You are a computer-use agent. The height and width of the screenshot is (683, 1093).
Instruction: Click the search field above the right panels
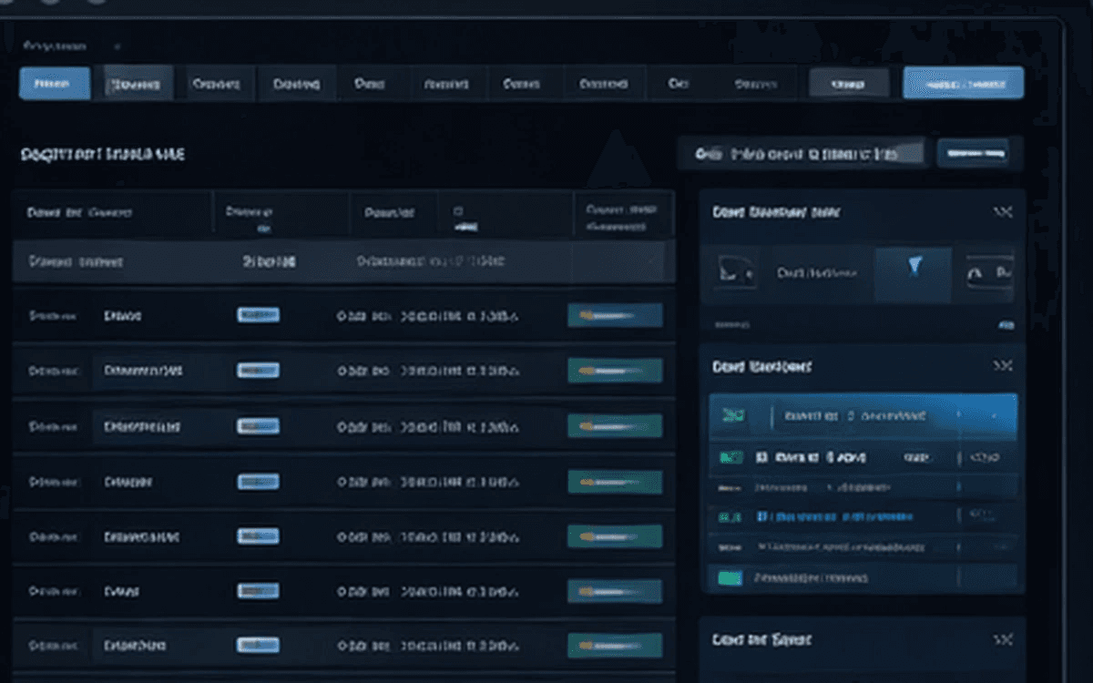(801, 154)
